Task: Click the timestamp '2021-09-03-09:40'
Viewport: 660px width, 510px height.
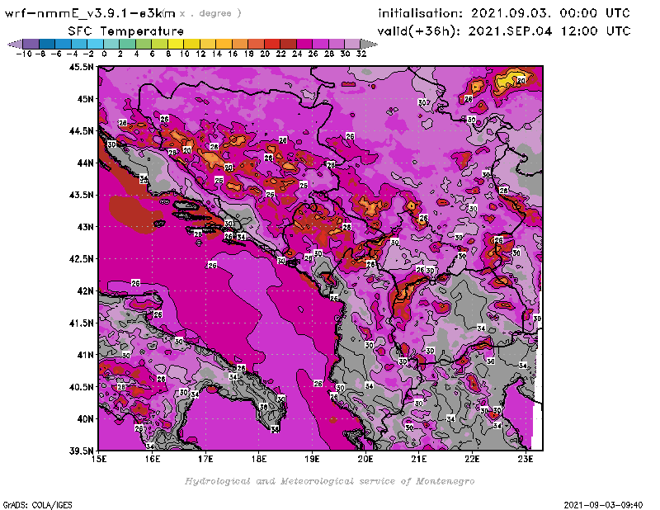Action: [x=604, y=505]
